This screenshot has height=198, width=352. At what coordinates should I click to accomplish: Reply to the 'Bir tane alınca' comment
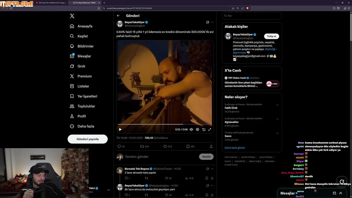127,195
